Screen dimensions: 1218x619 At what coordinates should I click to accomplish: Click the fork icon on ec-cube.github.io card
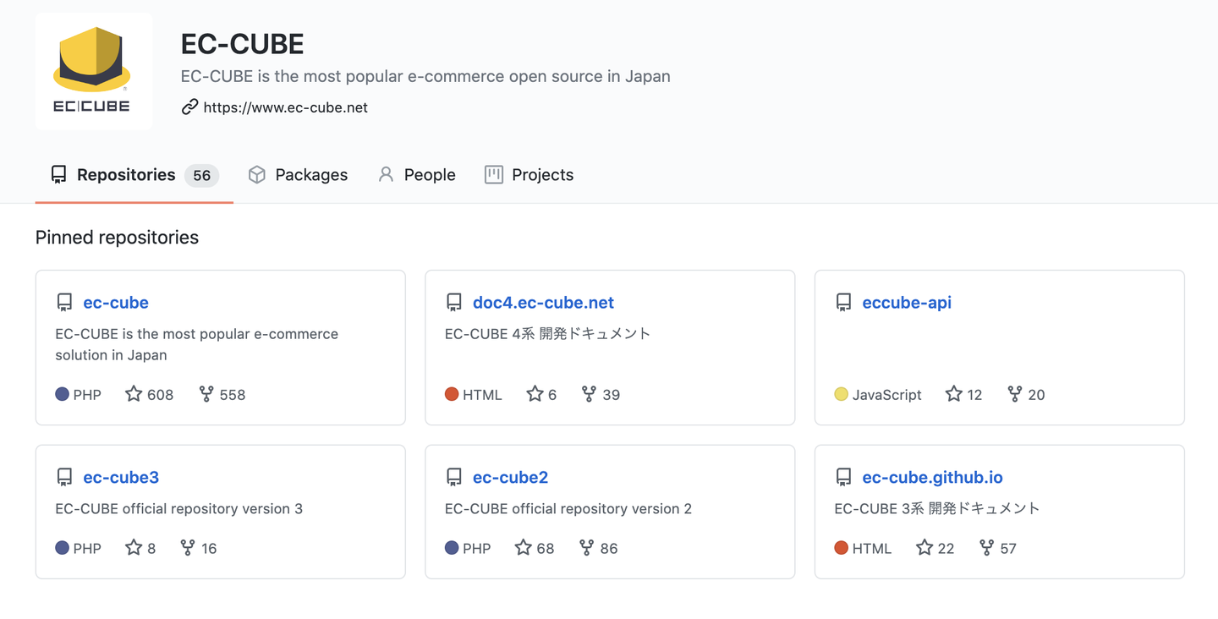(986, 548)
